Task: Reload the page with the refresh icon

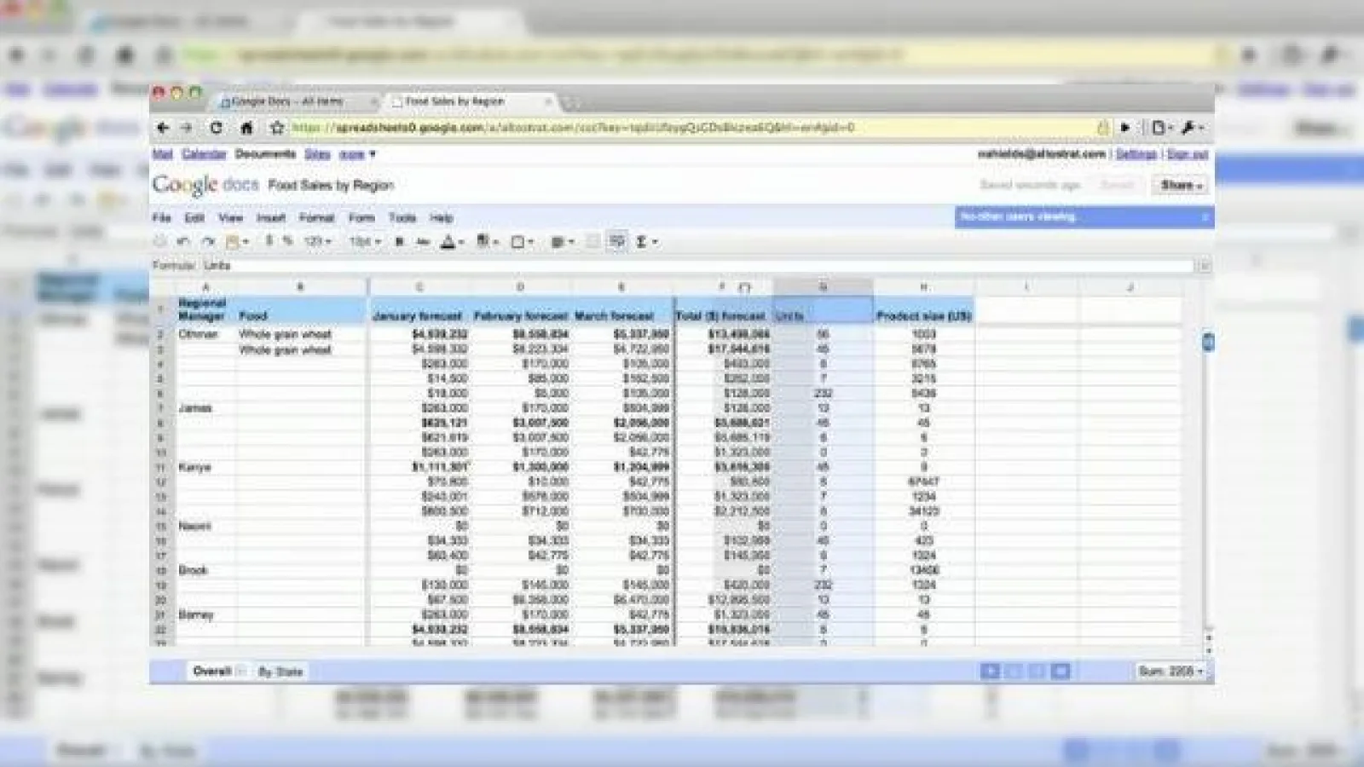Action: pyautogui.click(x=216, y=128)
